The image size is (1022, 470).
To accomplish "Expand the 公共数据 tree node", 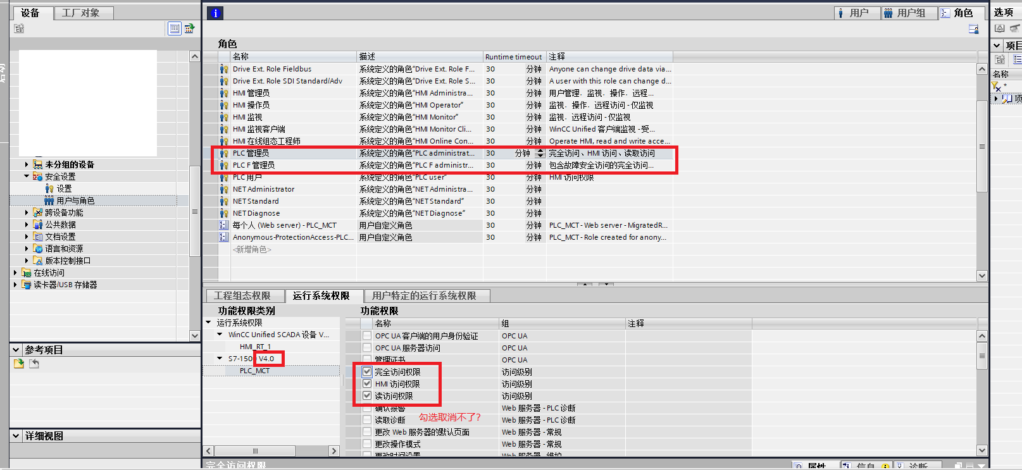I will coord(27,225).
